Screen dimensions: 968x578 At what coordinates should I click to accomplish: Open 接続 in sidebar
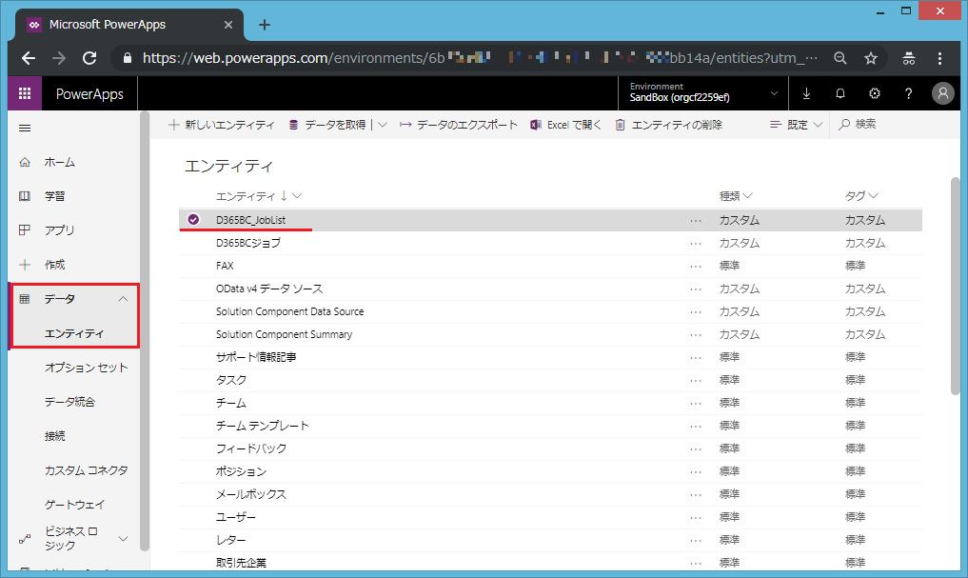(x=54, y=436)
